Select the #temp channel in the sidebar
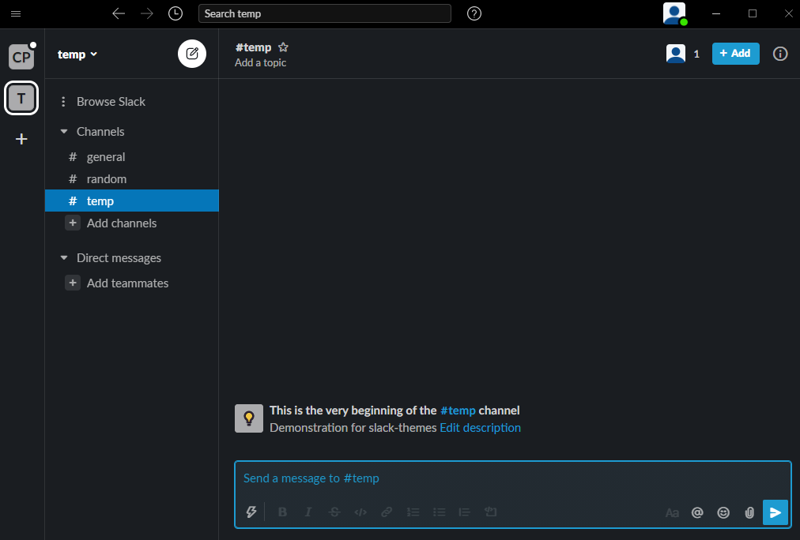 coord(132,201)
